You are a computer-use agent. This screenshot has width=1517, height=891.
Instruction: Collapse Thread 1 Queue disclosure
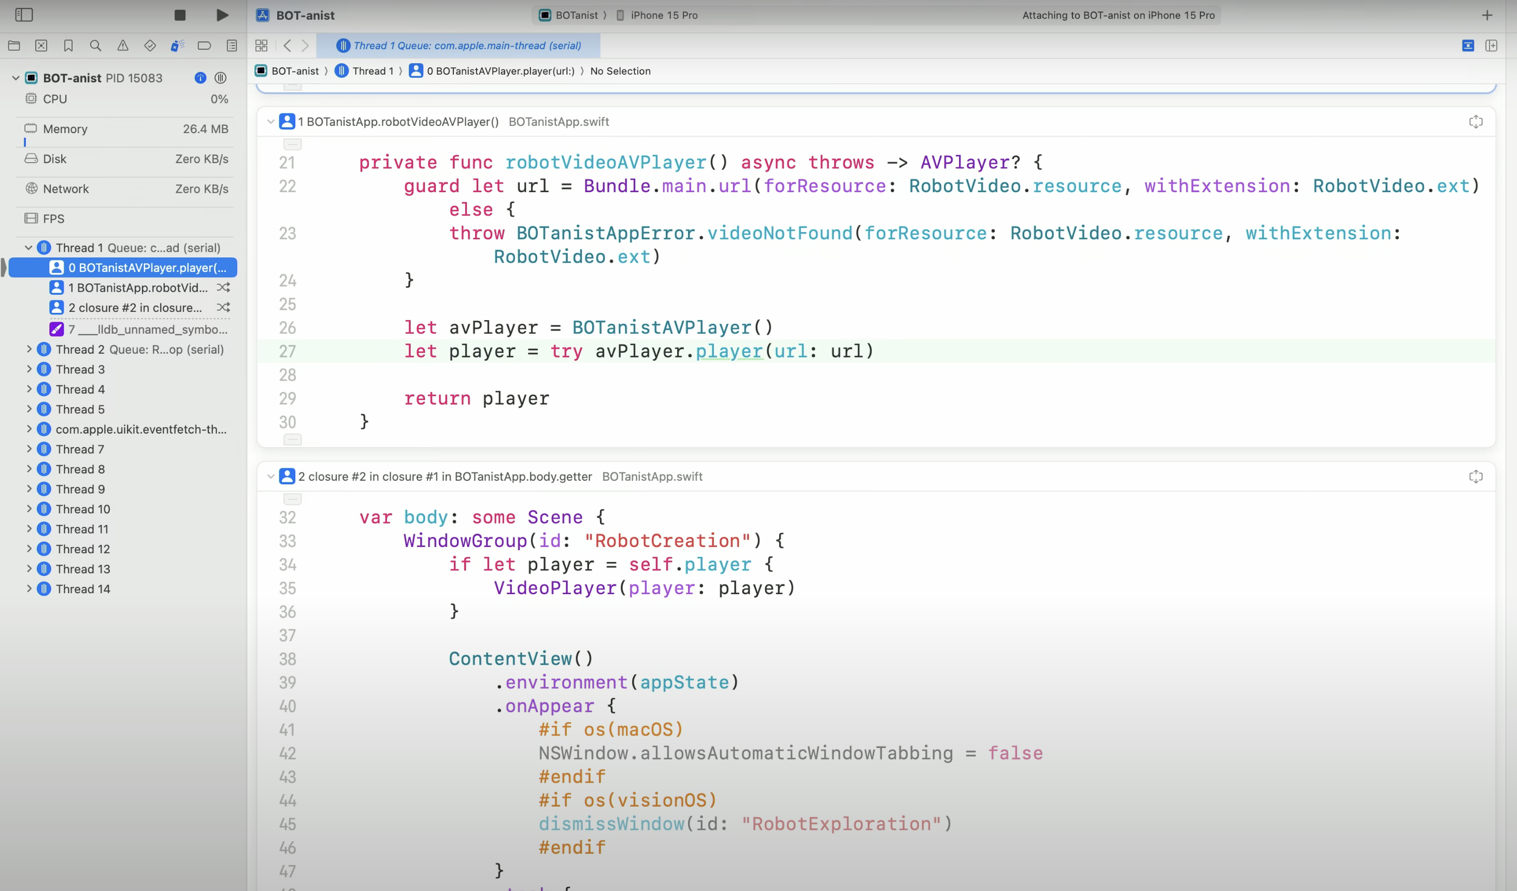pyautogui.click(x=29, y=248)
